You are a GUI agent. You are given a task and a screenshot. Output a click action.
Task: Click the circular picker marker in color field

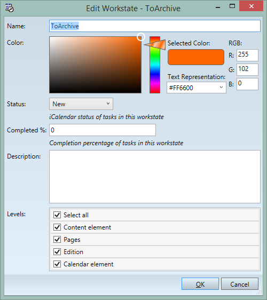click(141, 37)
